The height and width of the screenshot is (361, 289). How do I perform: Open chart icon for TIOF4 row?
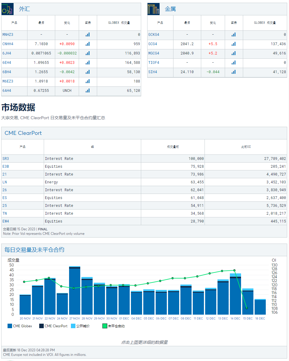[x=234, y=63]
